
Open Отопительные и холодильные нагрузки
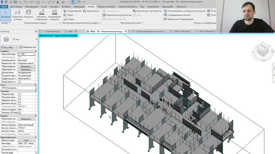click(185, 11)
